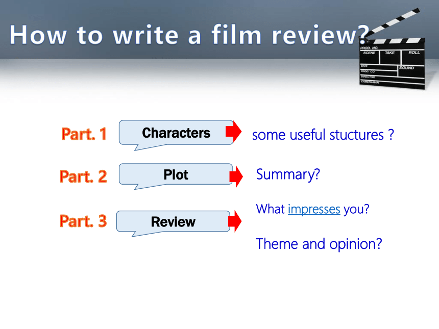
Task: Click the SCENE box on the clapperboard
Action: (369, 57)
